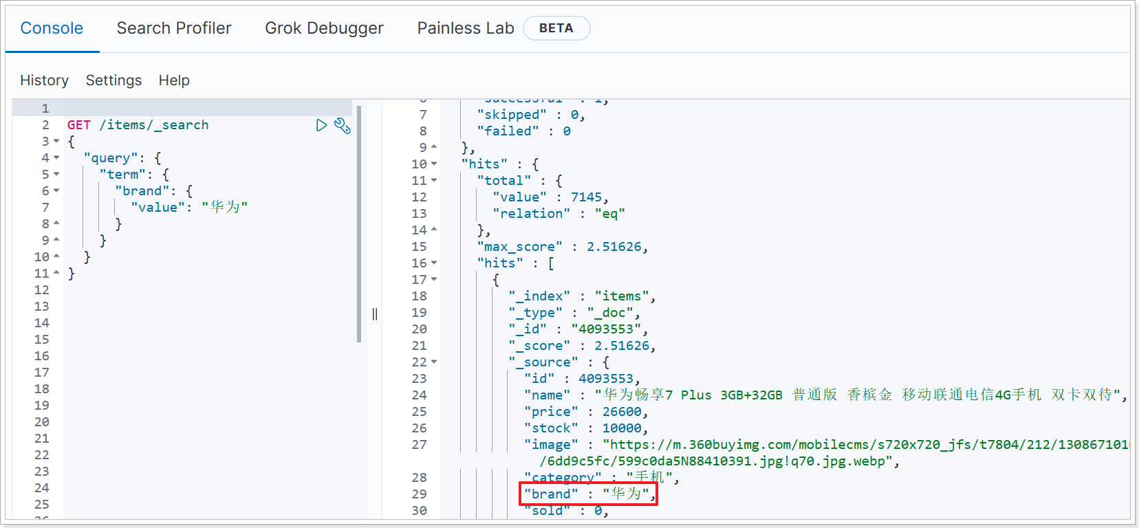Open the History menu
Image resolution: width=1139 pixels, height=528 pixels.
44,80
